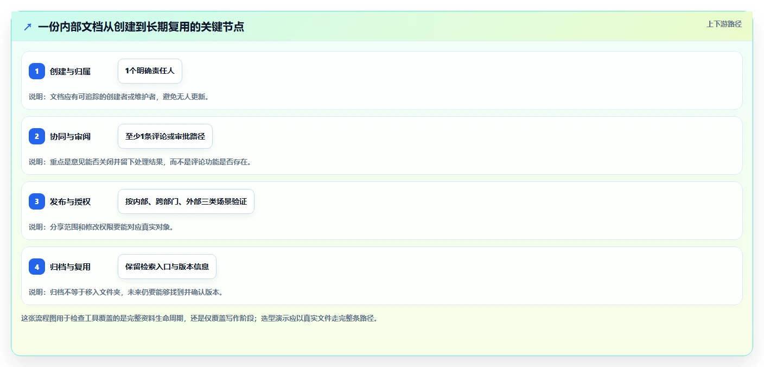Click the footer caption starting 这张流程图用于检查
This screenshot has width=764, height=367.
click(199, 318)
